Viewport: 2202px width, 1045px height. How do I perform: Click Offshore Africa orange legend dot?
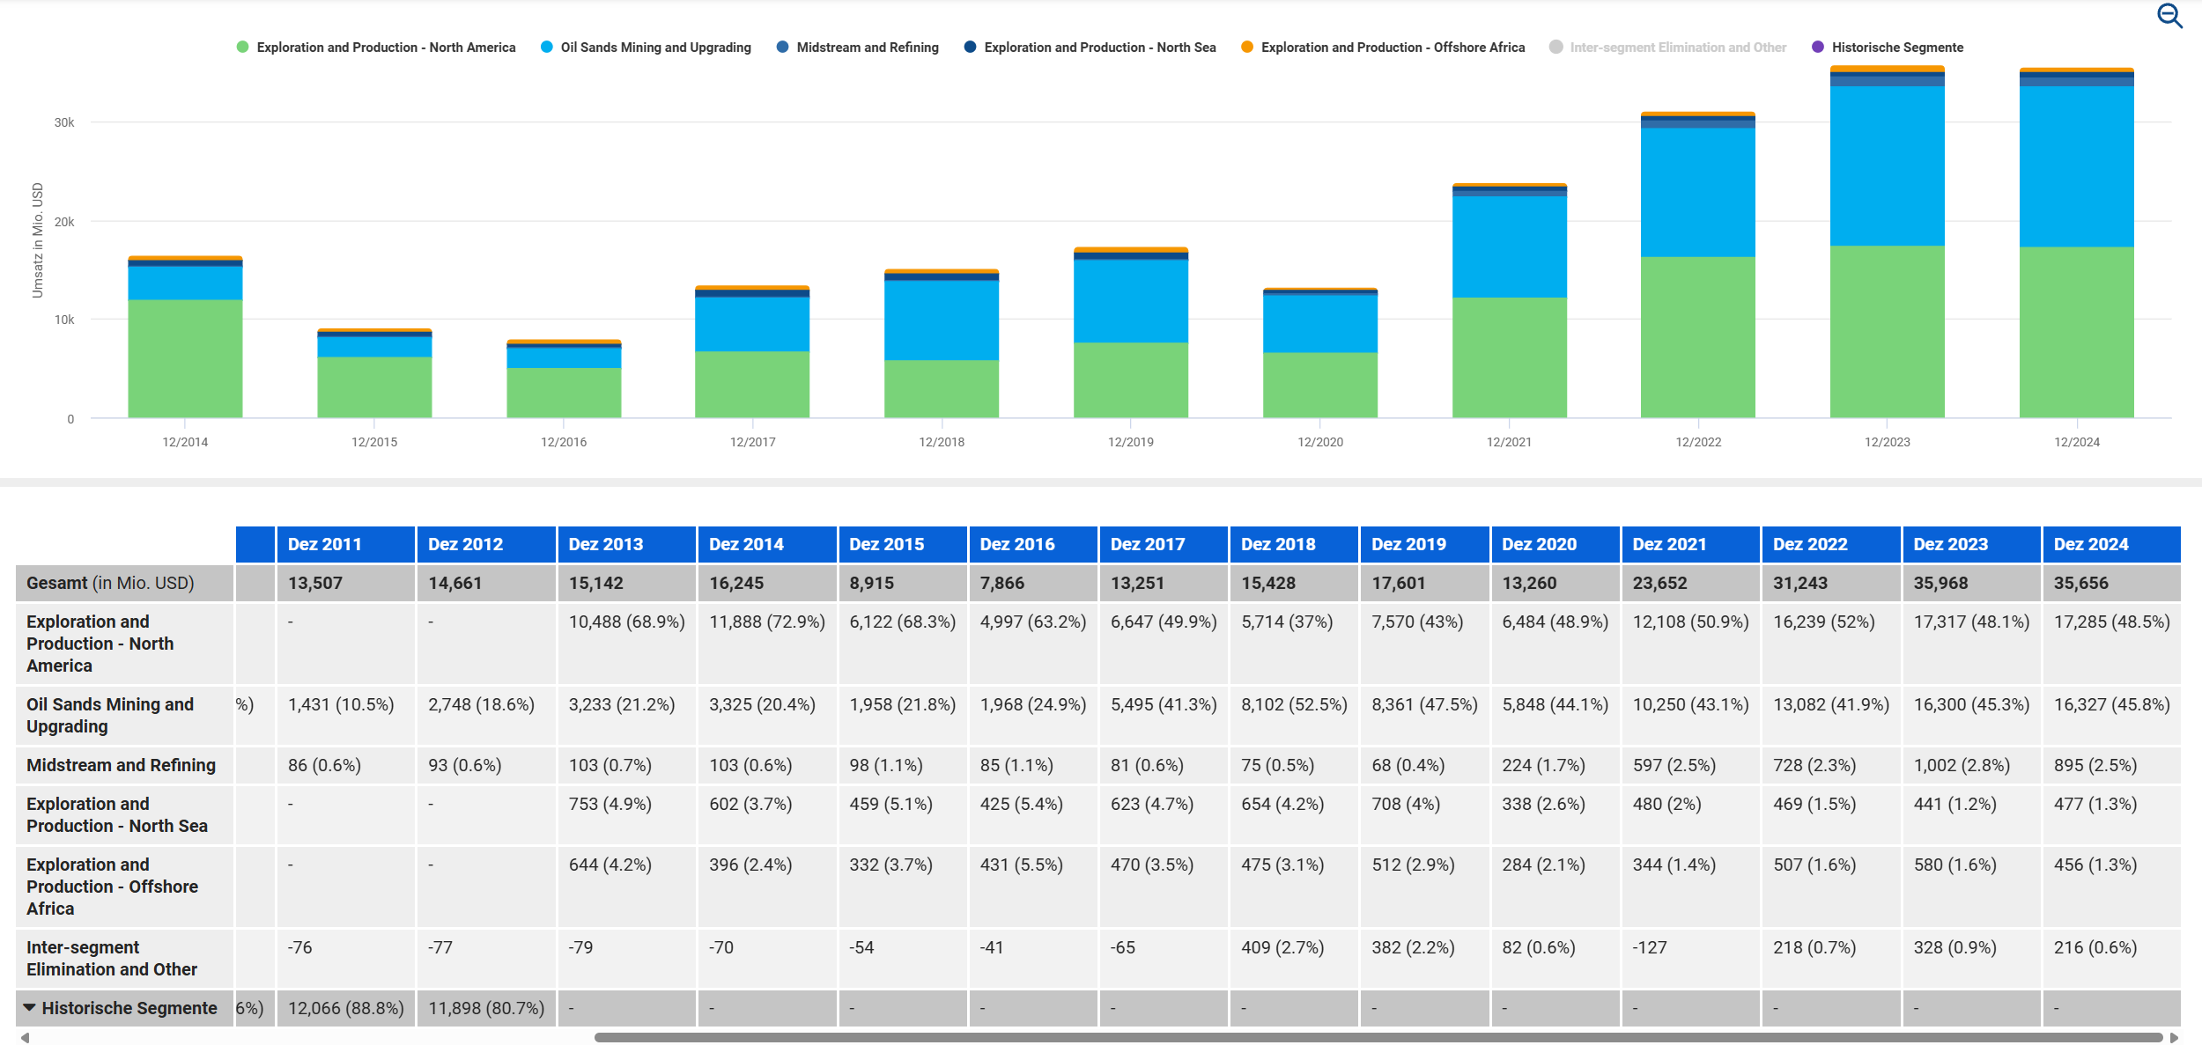(x=1246, y=48)
